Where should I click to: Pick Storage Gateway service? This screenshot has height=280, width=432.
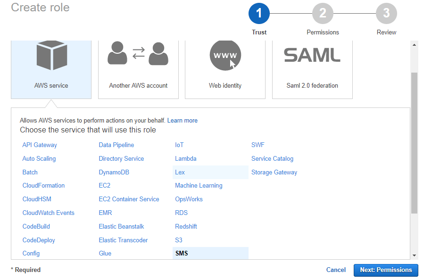[x=274, y=173]
